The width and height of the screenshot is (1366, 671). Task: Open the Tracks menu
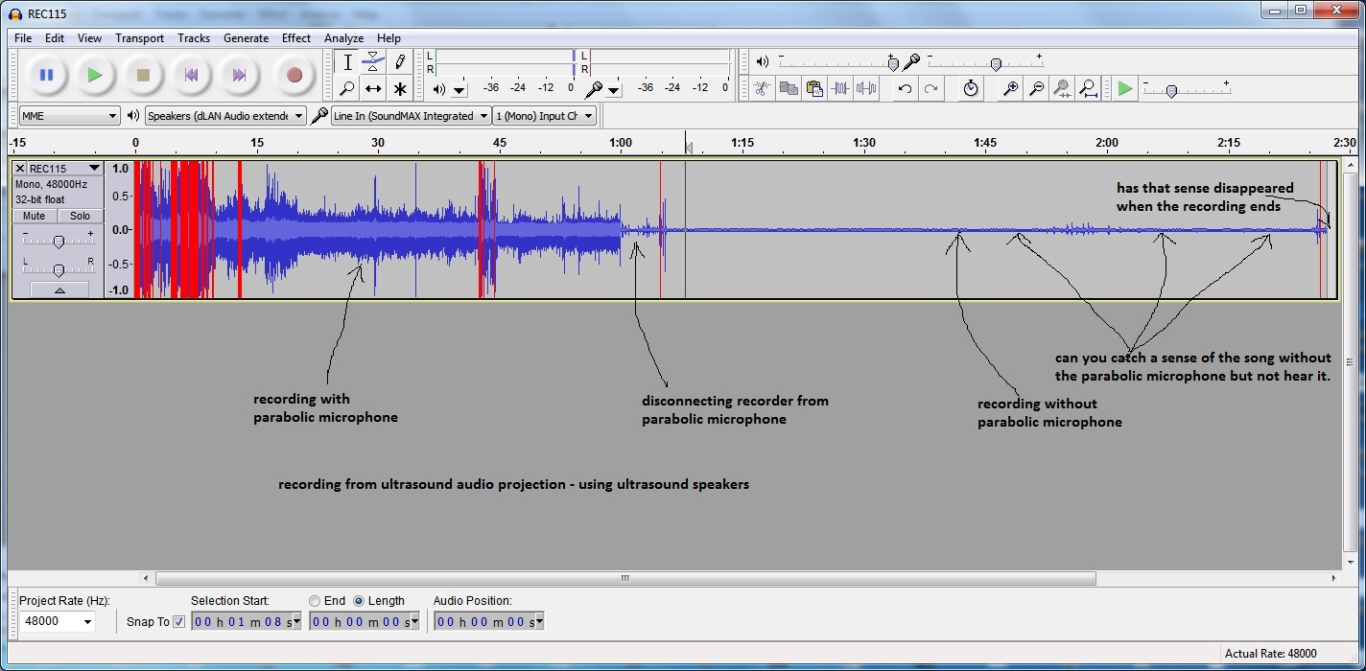click(x=194, y=38)
